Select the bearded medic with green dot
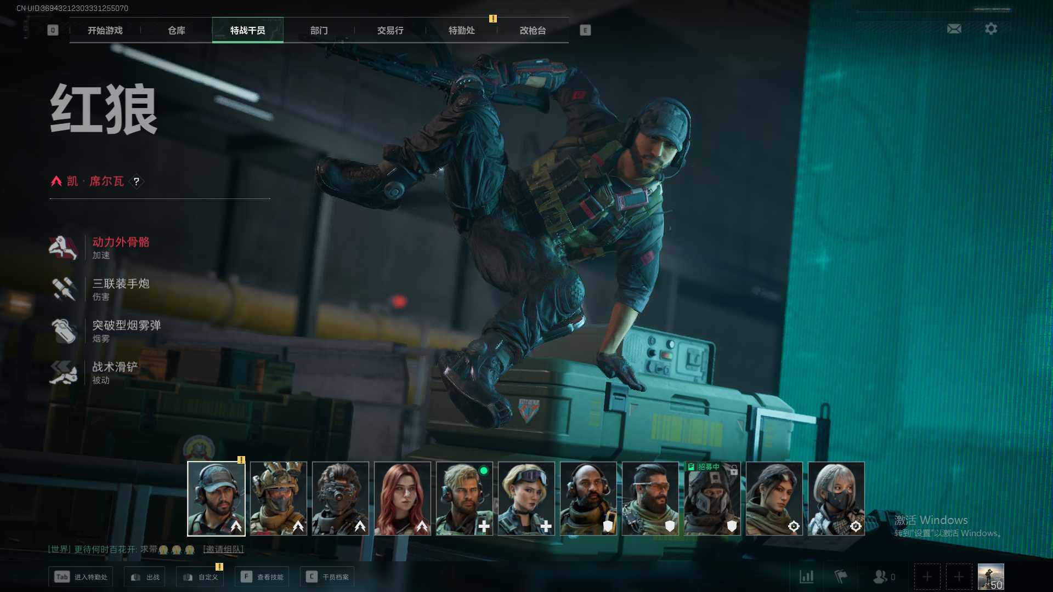 click(465, 498)
